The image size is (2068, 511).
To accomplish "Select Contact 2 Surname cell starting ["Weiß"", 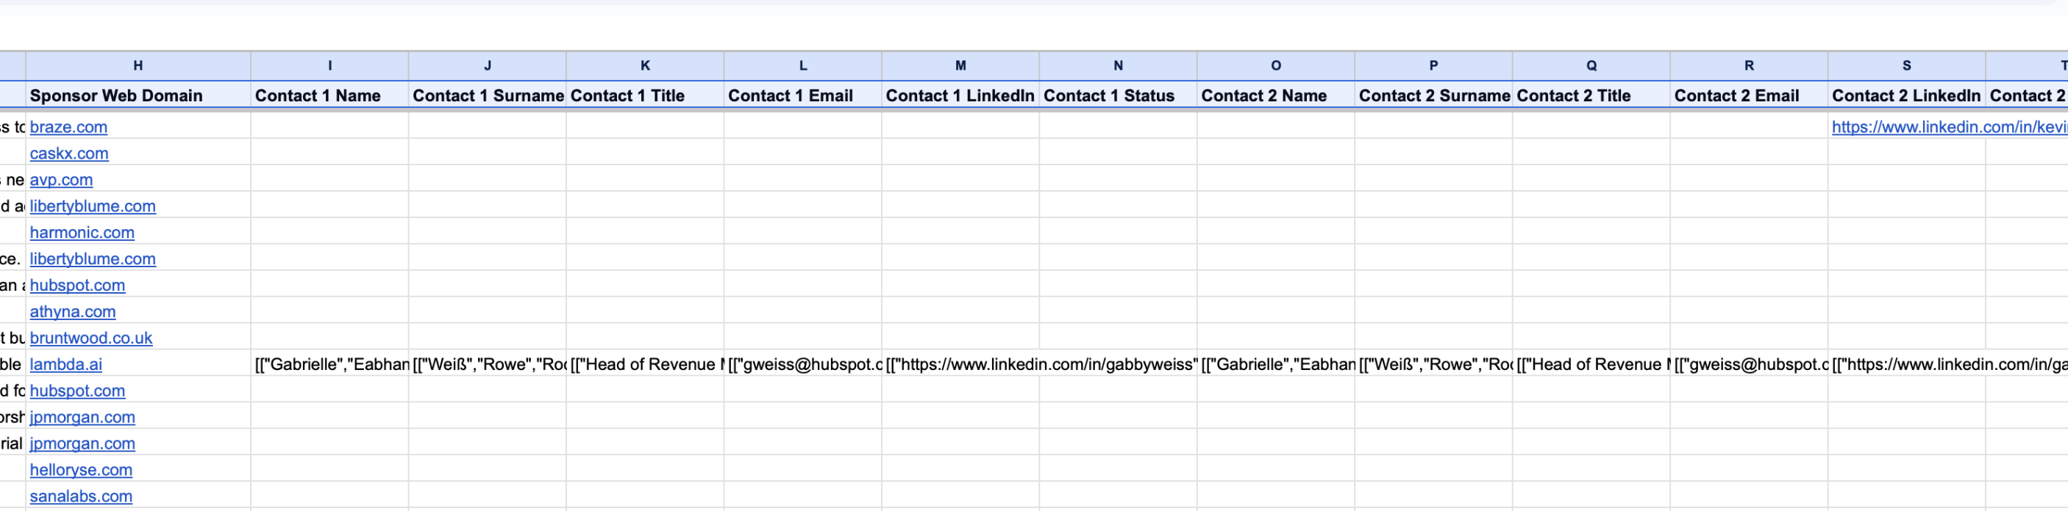I will pyautogui.click(x=1434, y=364).
